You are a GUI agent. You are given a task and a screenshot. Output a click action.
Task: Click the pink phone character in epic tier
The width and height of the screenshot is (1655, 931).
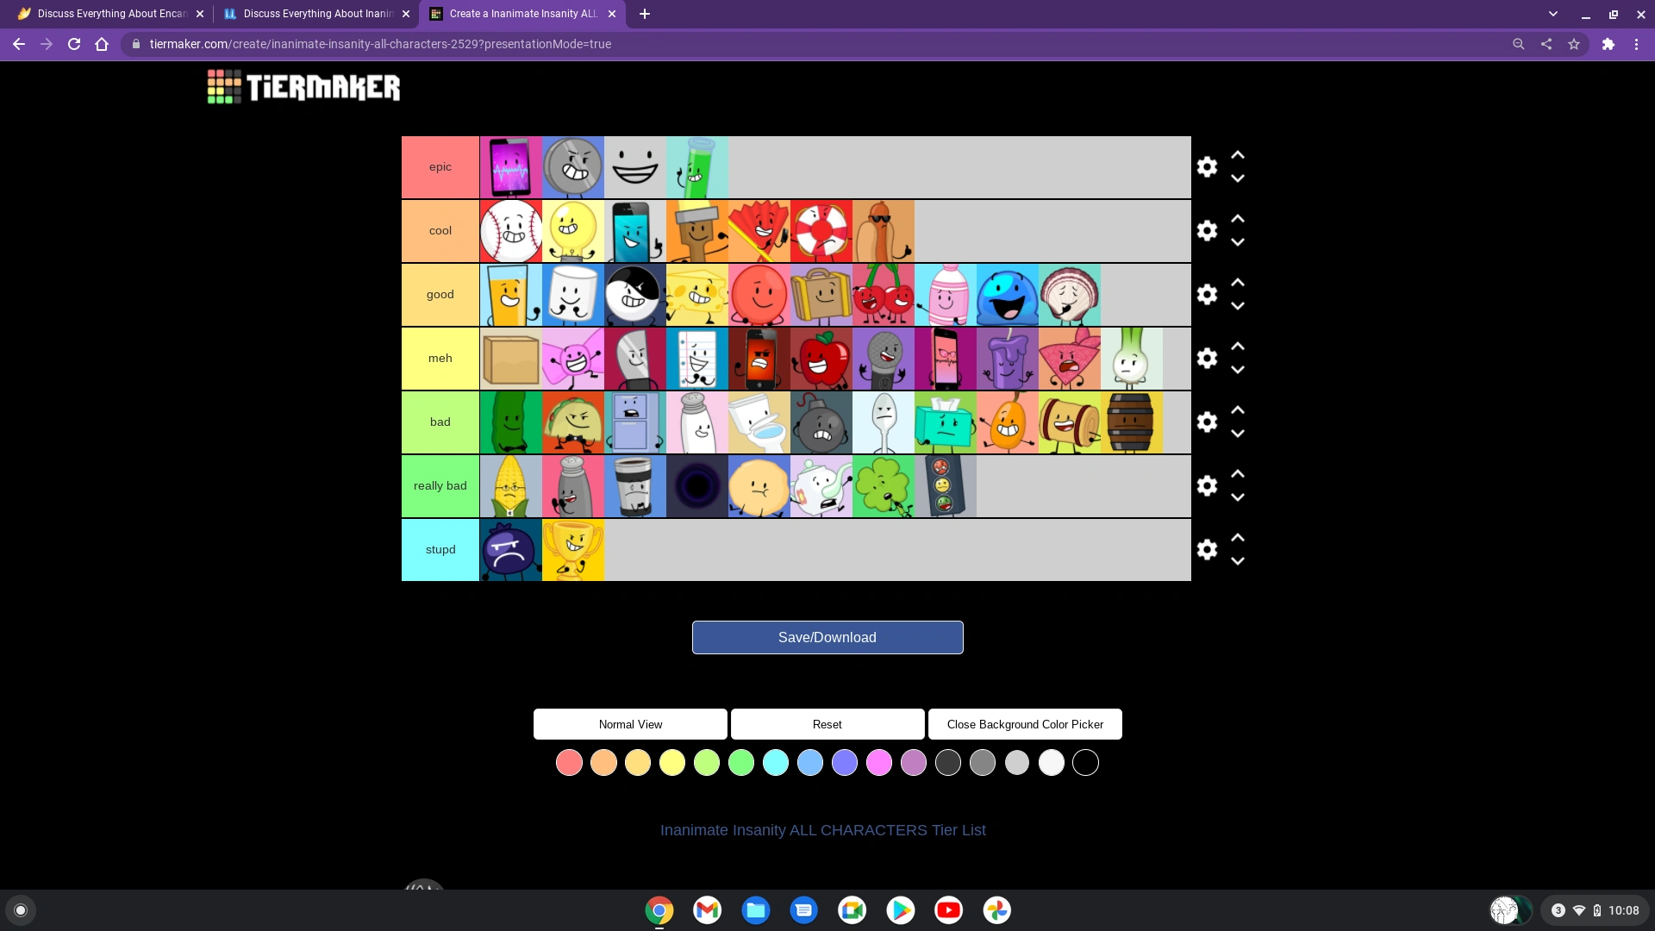pos(510,166)
